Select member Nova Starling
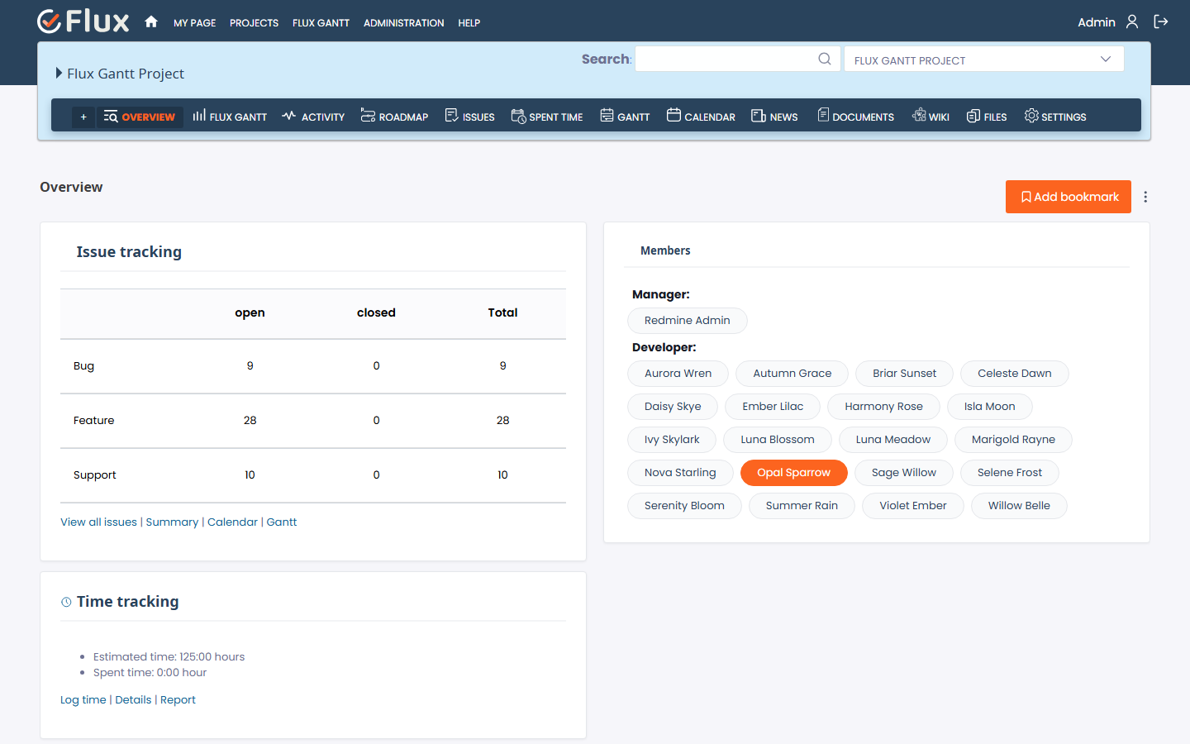The width and height of the screenshot is (1190, 744). (x=680, y=473)
